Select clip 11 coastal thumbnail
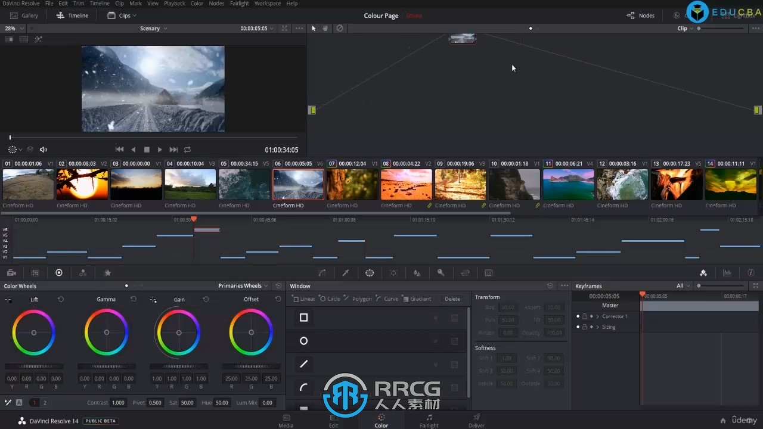This screenshot has width=763, height=429. point(569,185)
